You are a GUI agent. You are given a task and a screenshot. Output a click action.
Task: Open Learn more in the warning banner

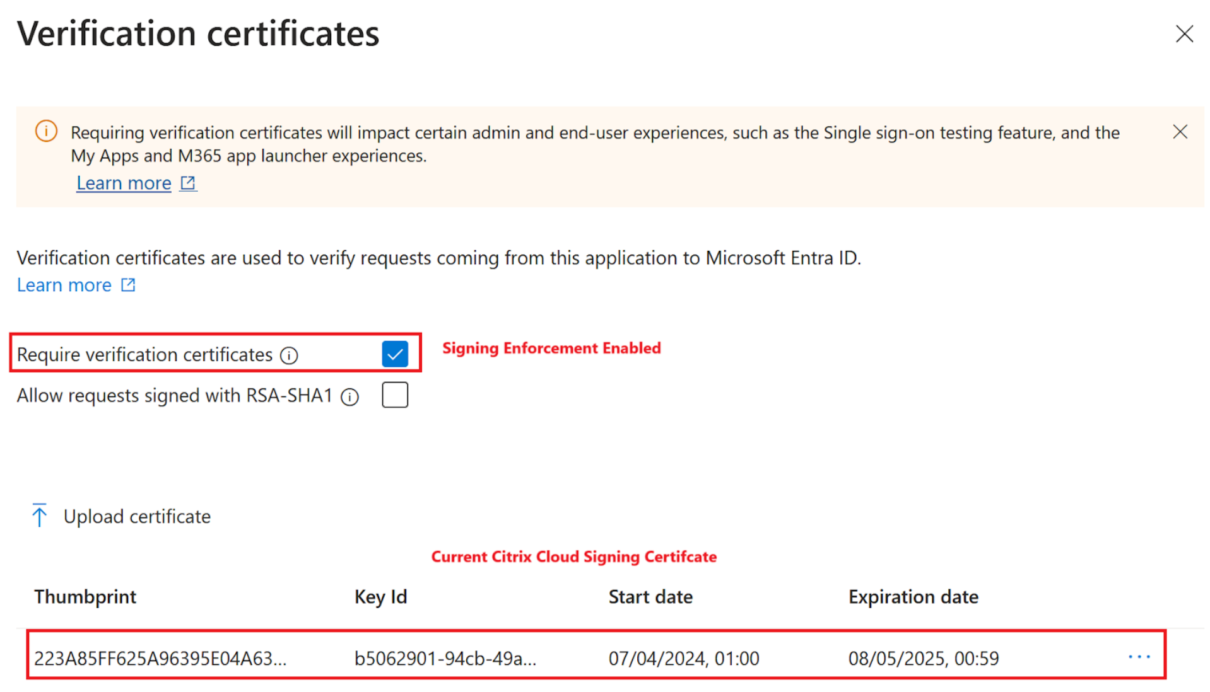point(123,182)
